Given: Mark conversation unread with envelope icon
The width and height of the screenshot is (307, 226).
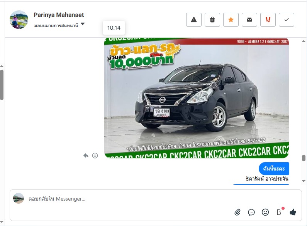Looking at the screenshot, I should [249, 20].
